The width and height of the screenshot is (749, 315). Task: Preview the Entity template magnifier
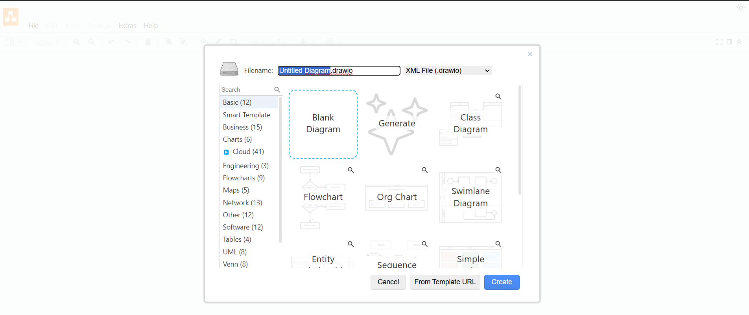pos(351,244)
